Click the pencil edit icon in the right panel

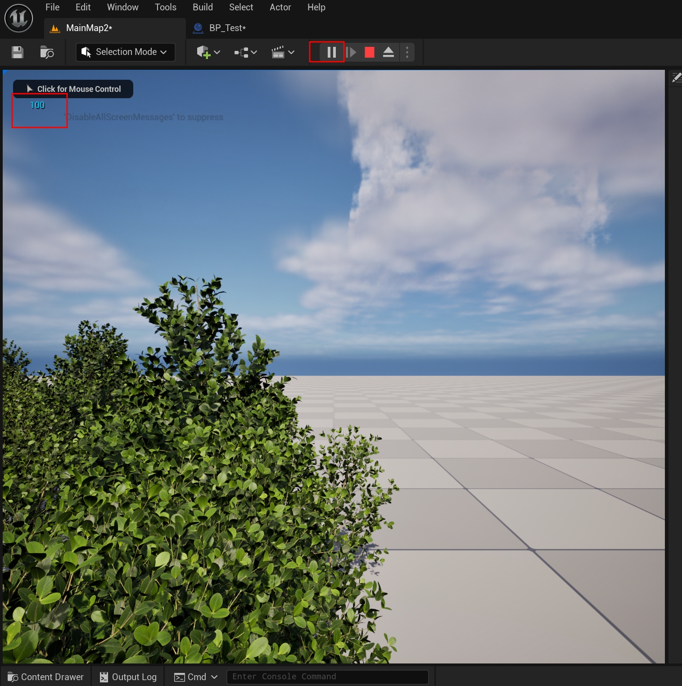pos(676,78)
